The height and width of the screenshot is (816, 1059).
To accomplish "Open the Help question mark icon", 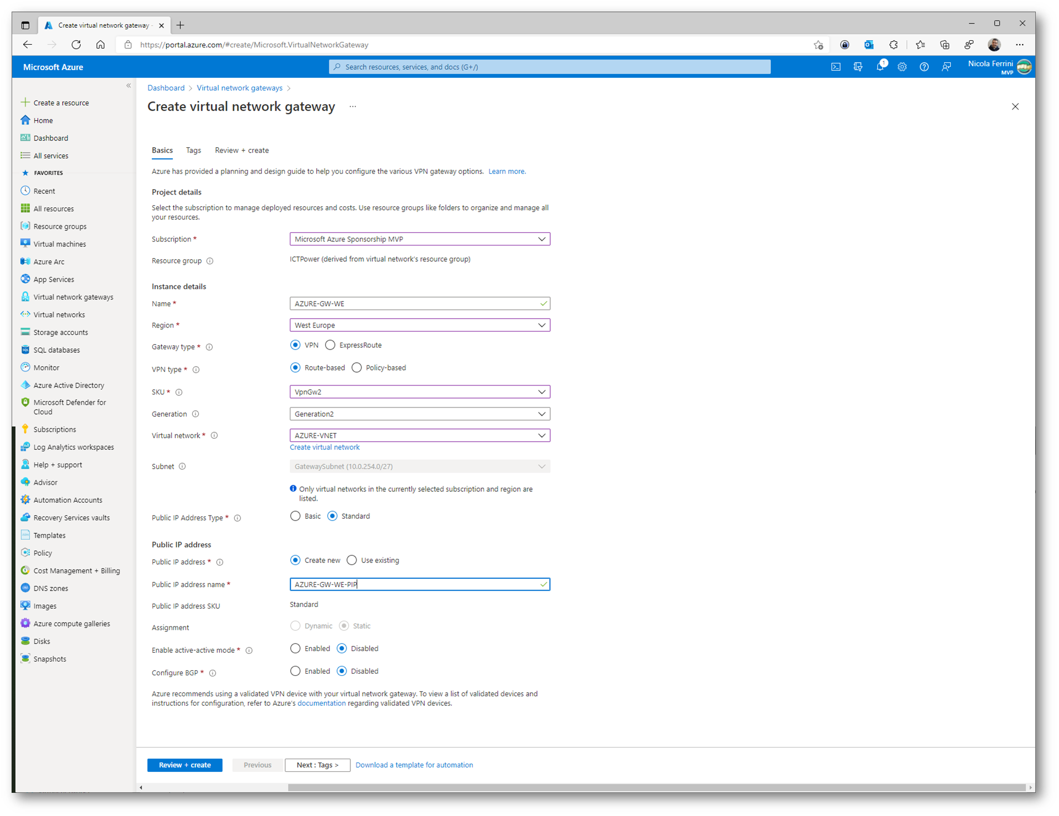I will (924, 67).
